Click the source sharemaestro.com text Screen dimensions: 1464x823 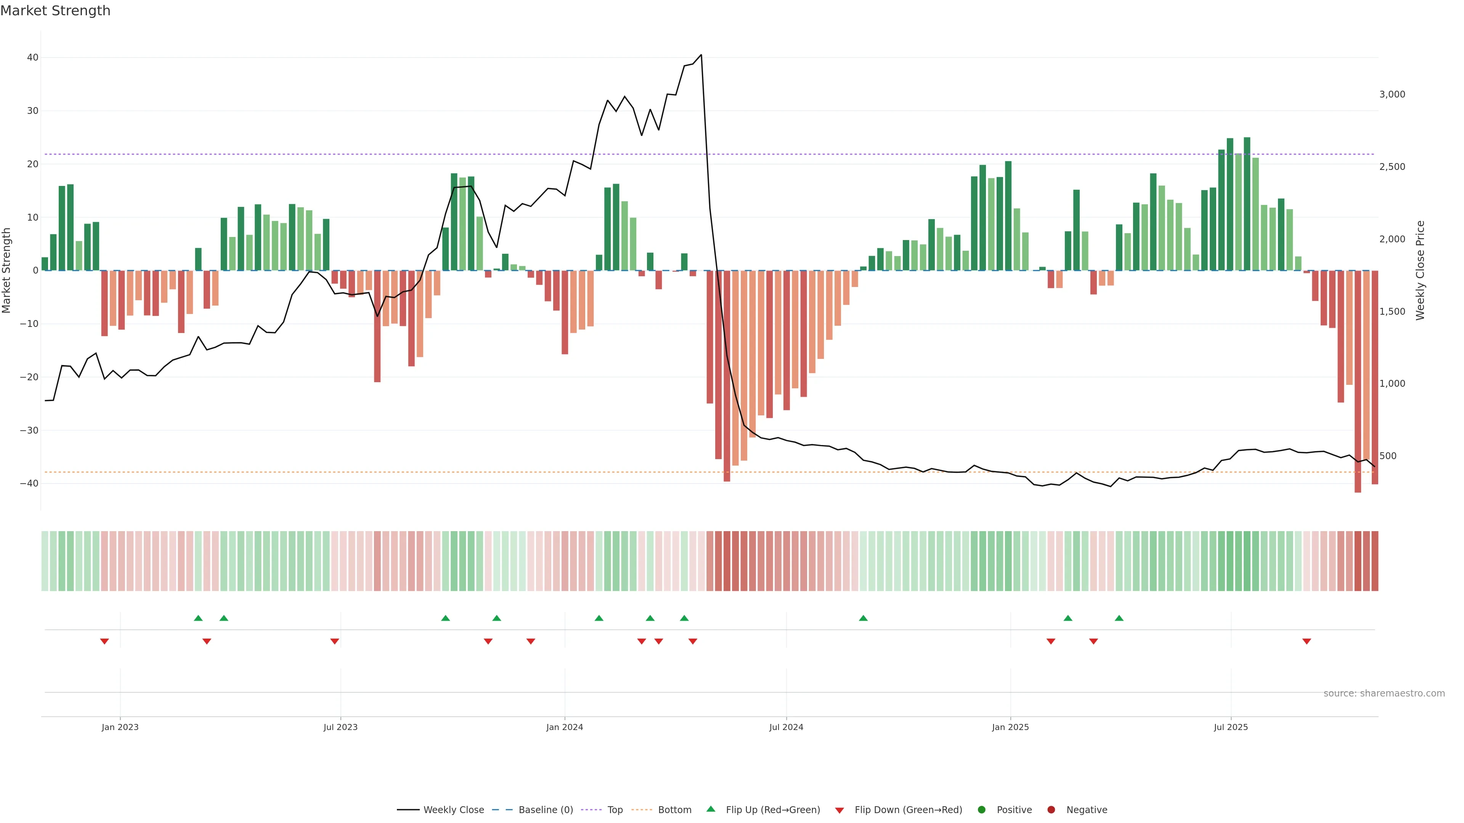tap(1384, 693)
